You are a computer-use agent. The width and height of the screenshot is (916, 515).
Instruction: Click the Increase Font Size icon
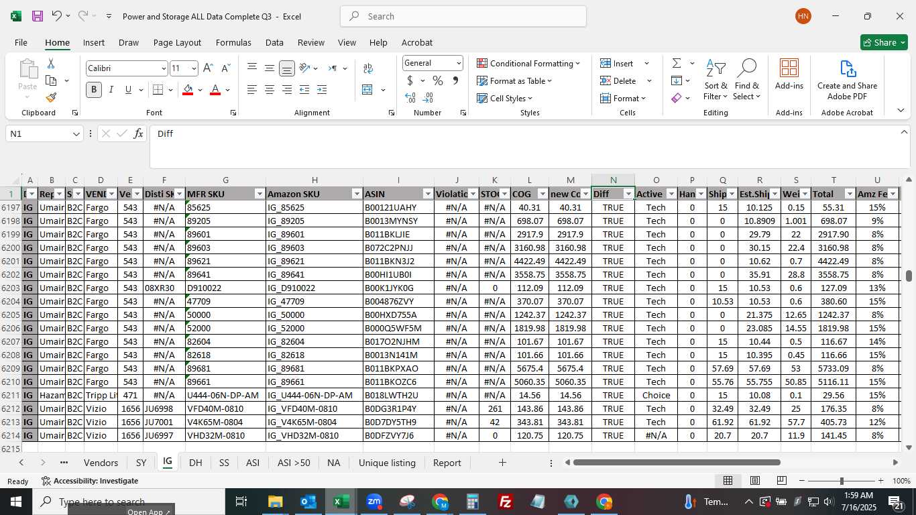coord(208,68)
